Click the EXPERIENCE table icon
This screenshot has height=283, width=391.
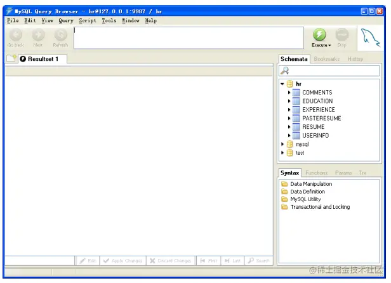296,110
